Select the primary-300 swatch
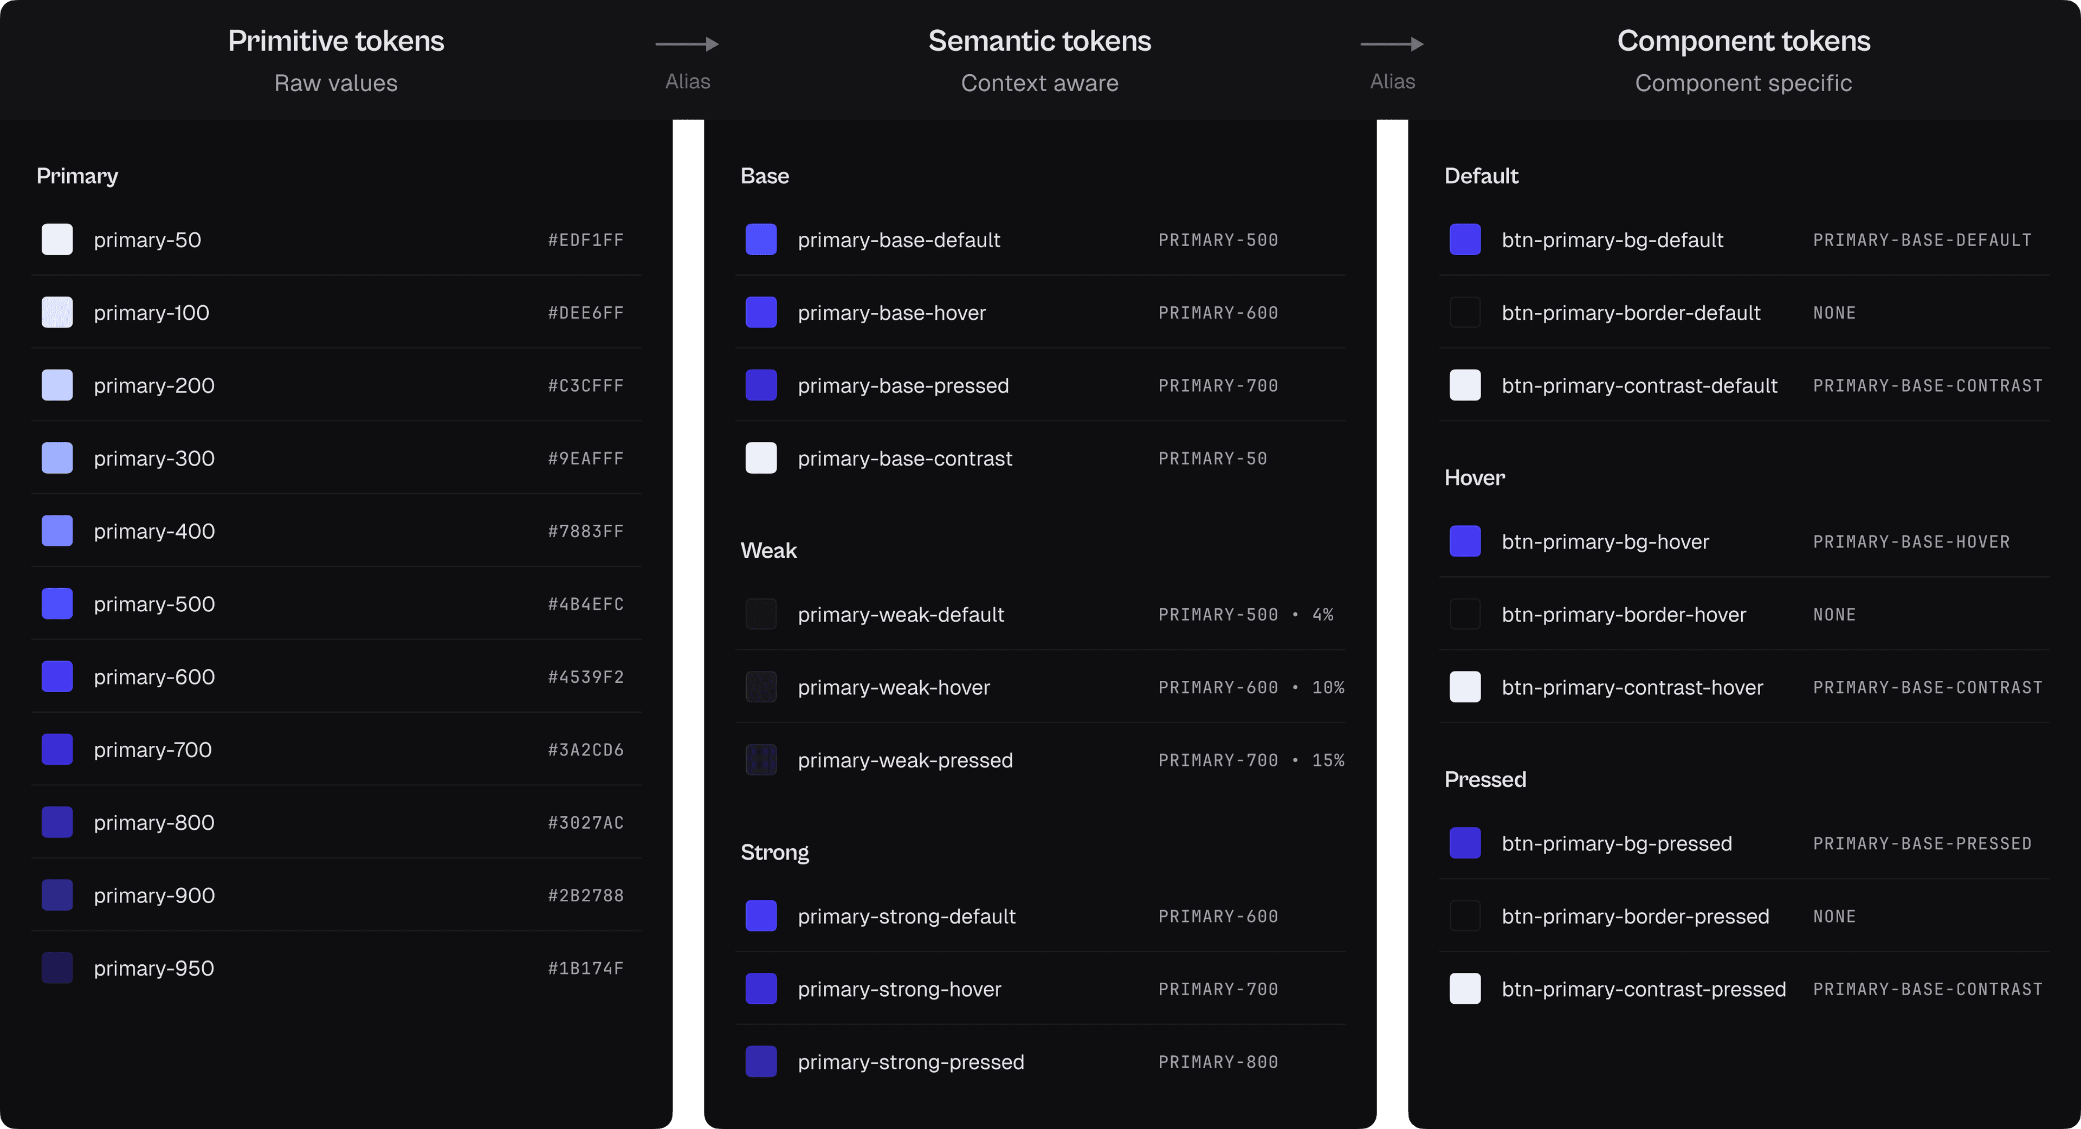 click(57, 458)
